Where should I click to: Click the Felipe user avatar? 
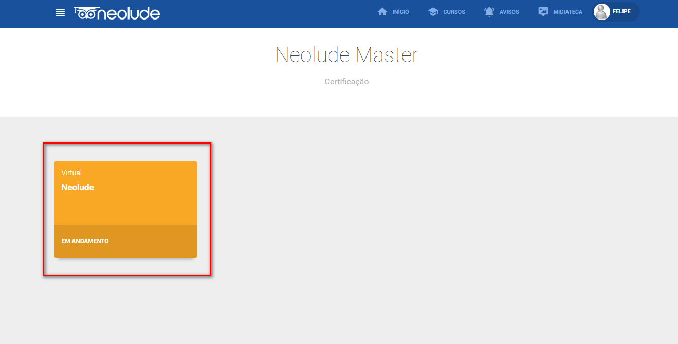pyautogui.click(x=602, y=12)
